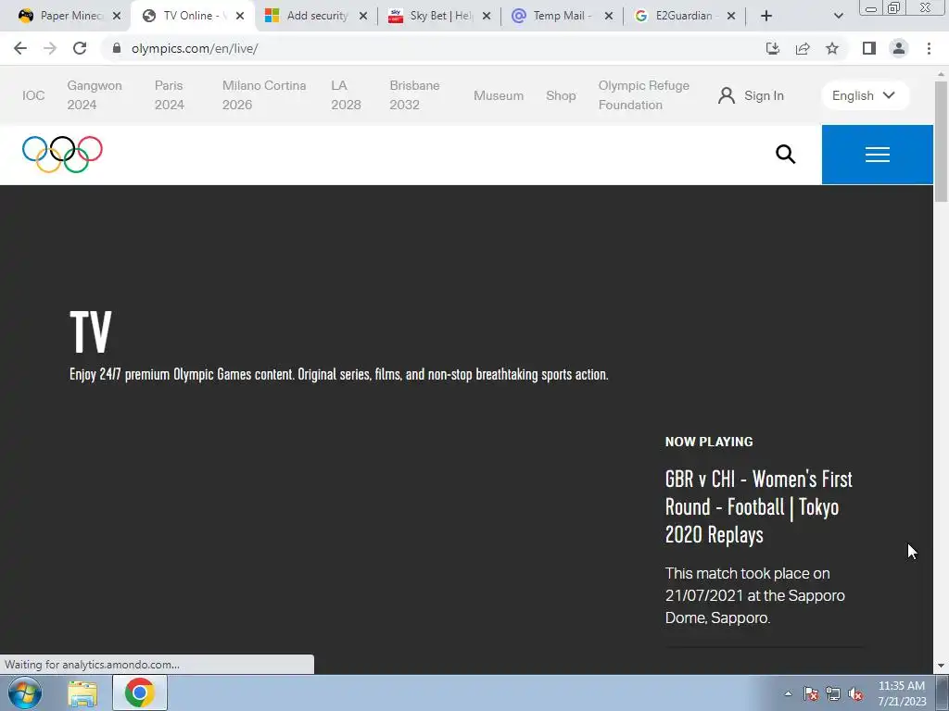The height and width of the screenshot is (711, 949).
Task: Open the LA 2028 link
Action: coord(346,95)
